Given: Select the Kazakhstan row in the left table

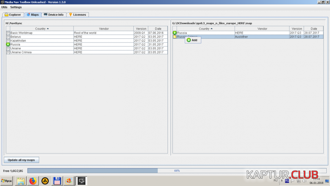Looking at the screenshot, I should [x=40, y=41].
